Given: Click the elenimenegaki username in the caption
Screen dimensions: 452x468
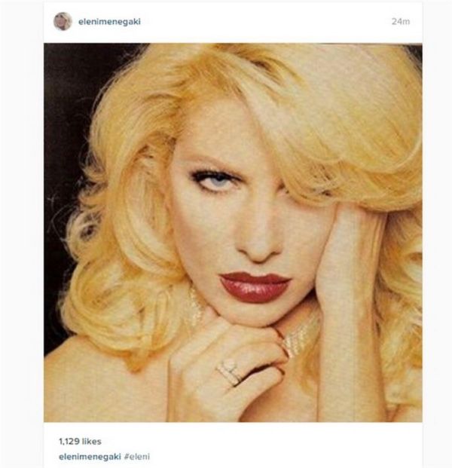Looking at the screenshot, I should pyautogui.click(x=90, y=457).
